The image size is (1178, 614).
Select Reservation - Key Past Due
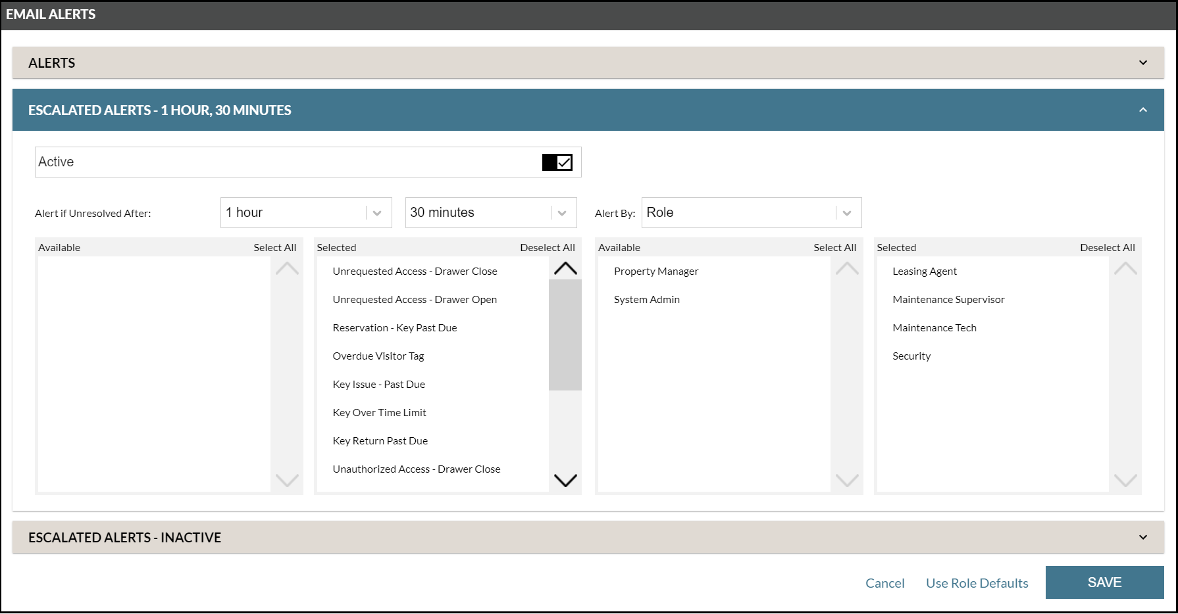click(x=395, y=327)
